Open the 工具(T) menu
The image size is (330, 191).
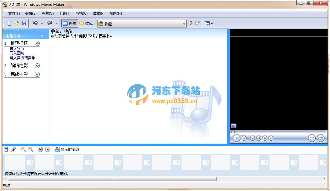click(x=64, y=13)
